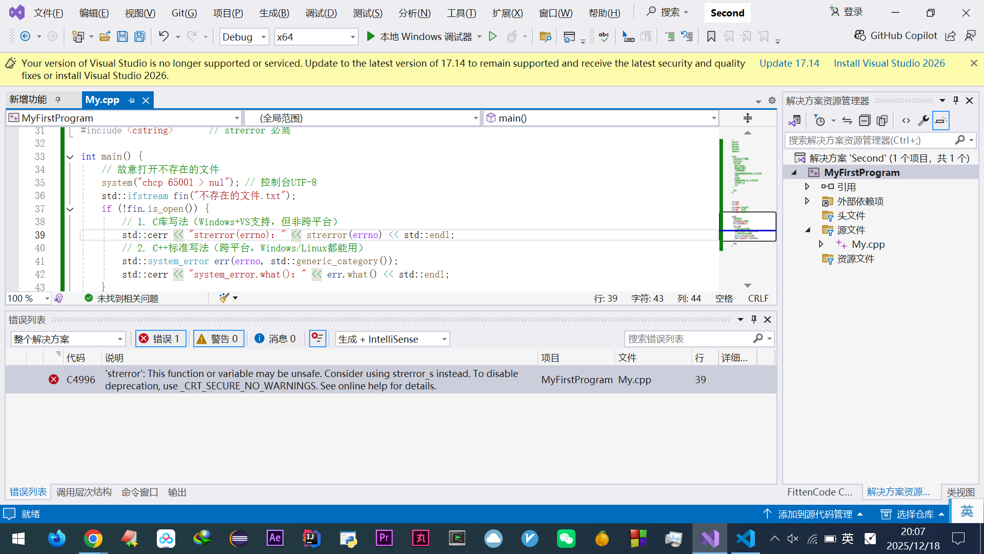
Task: Toggle the 消息 0 messages filter
Action: (276, 339)
